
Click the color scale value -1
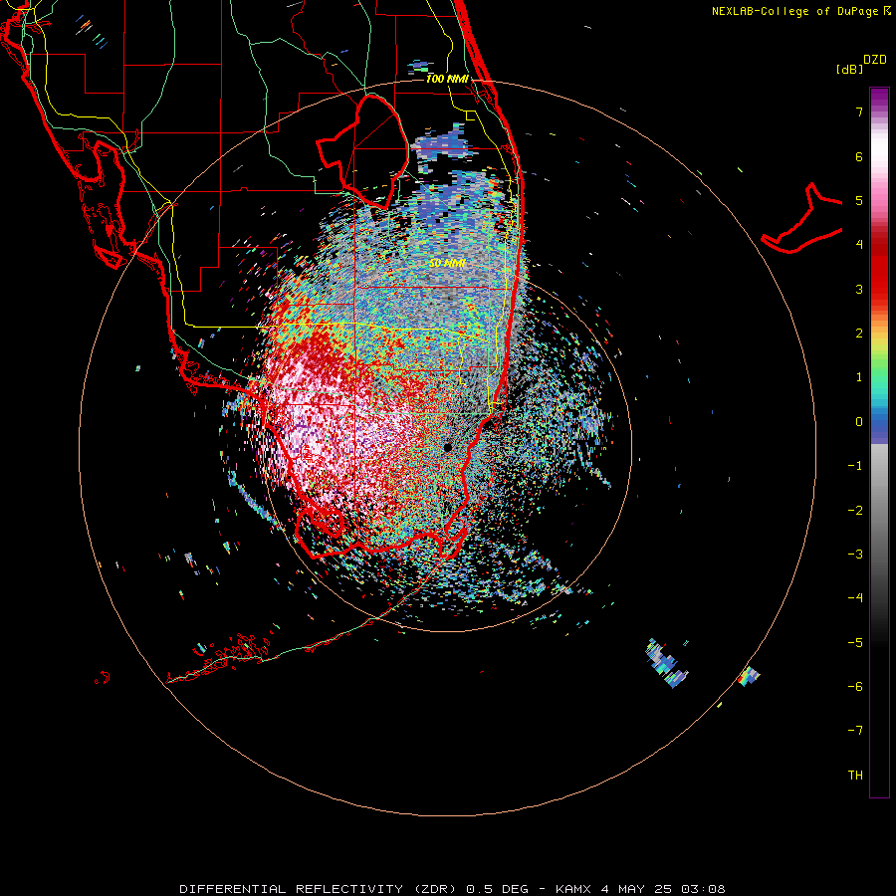point(855,466)
